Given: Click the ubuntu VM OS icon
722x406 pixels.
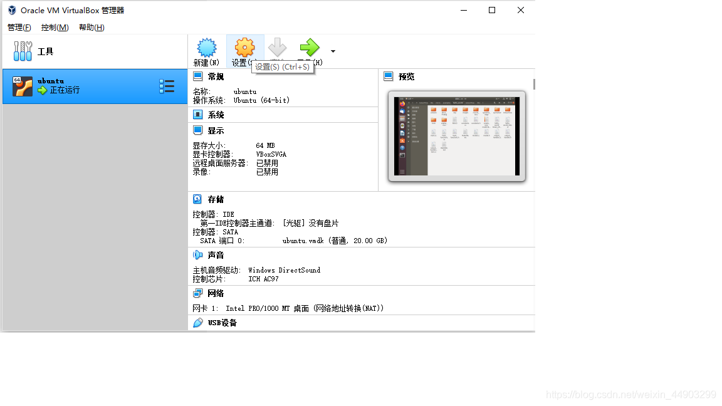Looking at the screenshot, I should 23,86.
